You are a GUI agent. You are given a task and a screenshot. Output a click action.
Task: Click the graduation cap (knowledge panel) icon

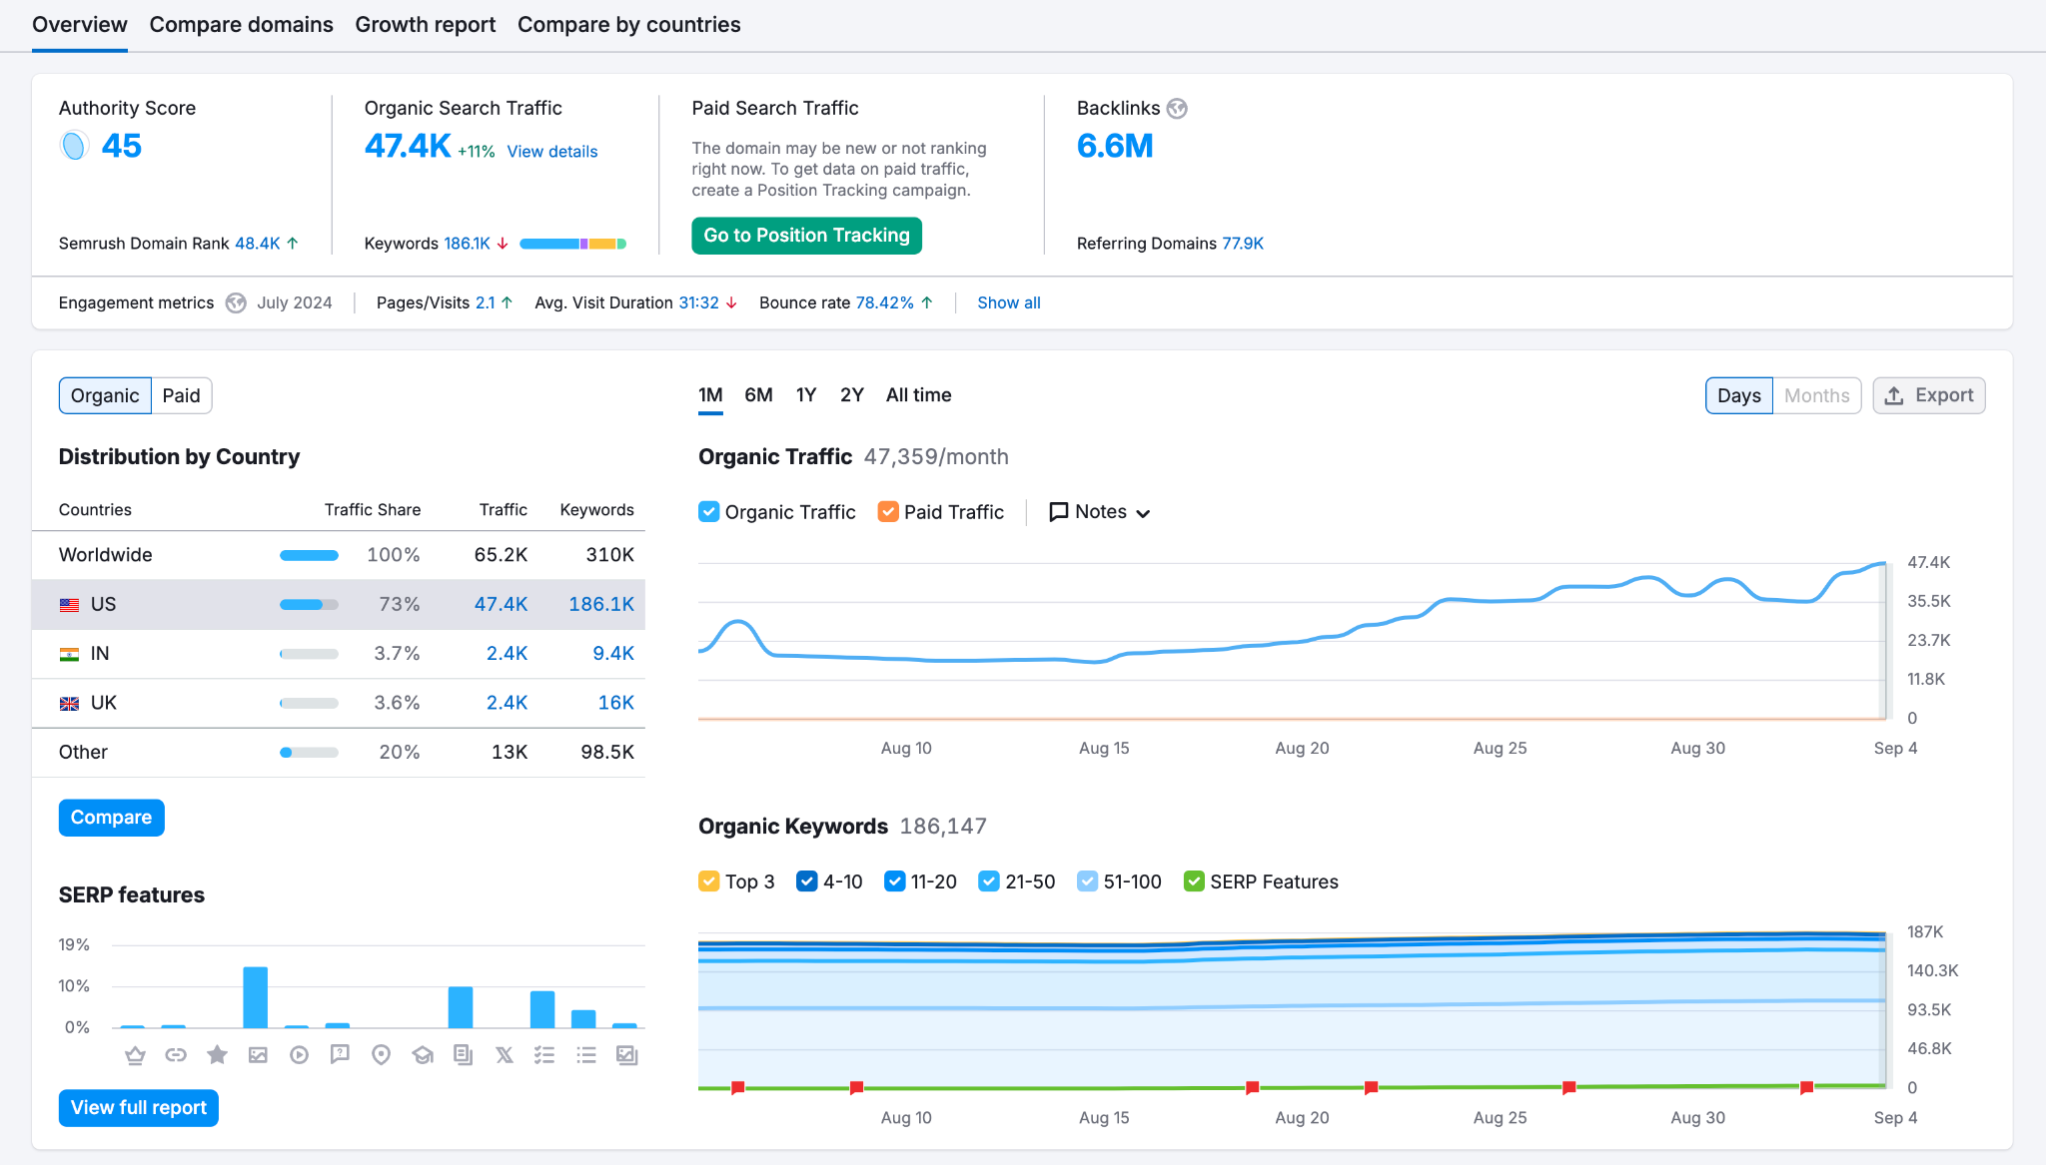pos(423,1055)
